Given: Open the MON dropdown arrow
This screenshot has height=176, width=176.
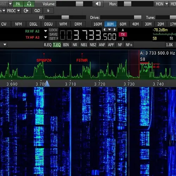Looking at the screenshot, I should tap(166, 4).
